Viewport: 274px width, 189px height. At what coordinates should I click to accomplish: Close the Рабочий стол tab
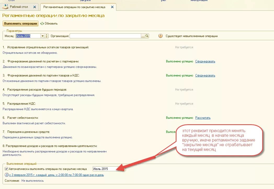click(35, 7)
